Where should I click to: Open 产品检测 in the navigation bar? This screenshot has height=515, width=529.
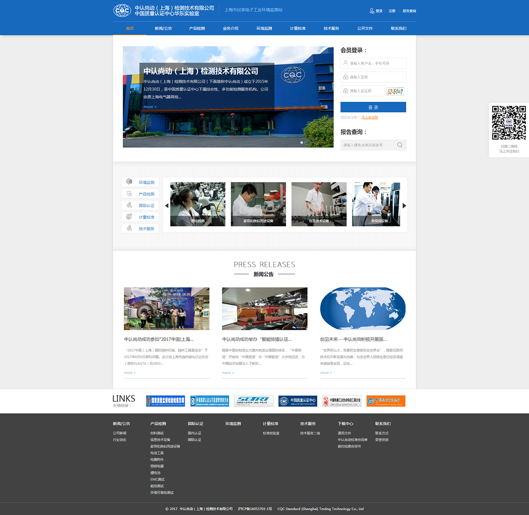[x=197, y=28]
